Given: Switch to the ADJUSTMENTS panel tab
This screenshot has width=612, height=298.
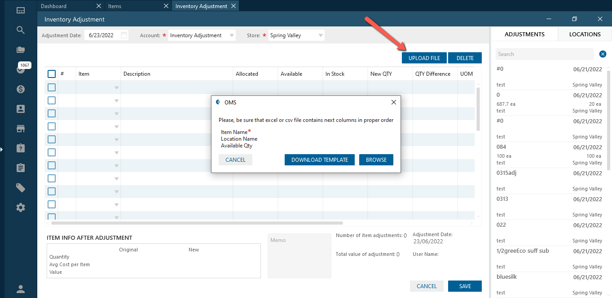Looking at the screenshot, I should pos(524,34).
